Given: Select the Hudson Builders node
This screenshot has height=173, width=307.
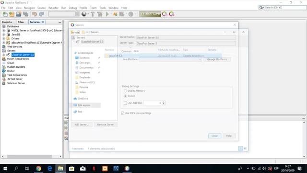Looking at the screenshot, I should [16, 67].
